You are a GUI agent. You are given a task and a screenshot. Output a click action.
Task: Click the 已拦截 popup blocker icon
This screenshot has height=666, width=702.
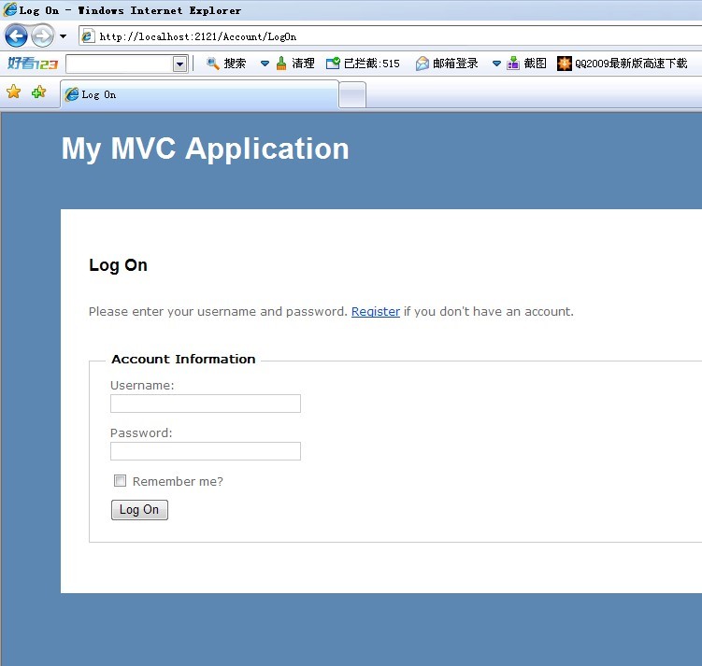[x=333, y=64]
